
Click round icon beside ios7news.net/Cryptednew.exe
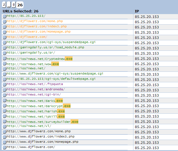(x=4, y=59)
